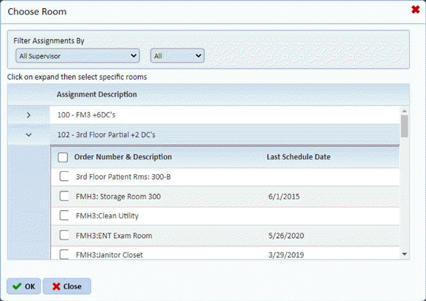This screenshot has height=301, width=426.
Task: Click the Last Schedule Date column header
Action: [x=298, y=157]
